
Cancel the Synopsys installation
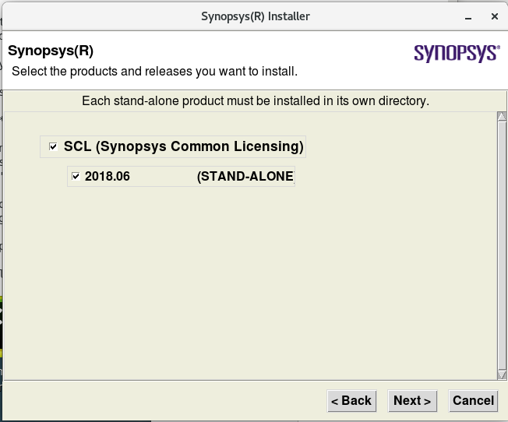click(x=473, y=401)
